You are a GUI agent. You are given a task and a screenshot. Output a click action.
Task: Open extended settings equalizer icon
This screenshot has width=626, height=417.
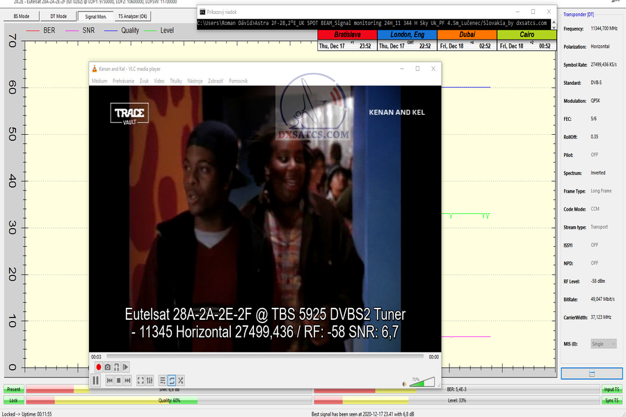(150, 380)
